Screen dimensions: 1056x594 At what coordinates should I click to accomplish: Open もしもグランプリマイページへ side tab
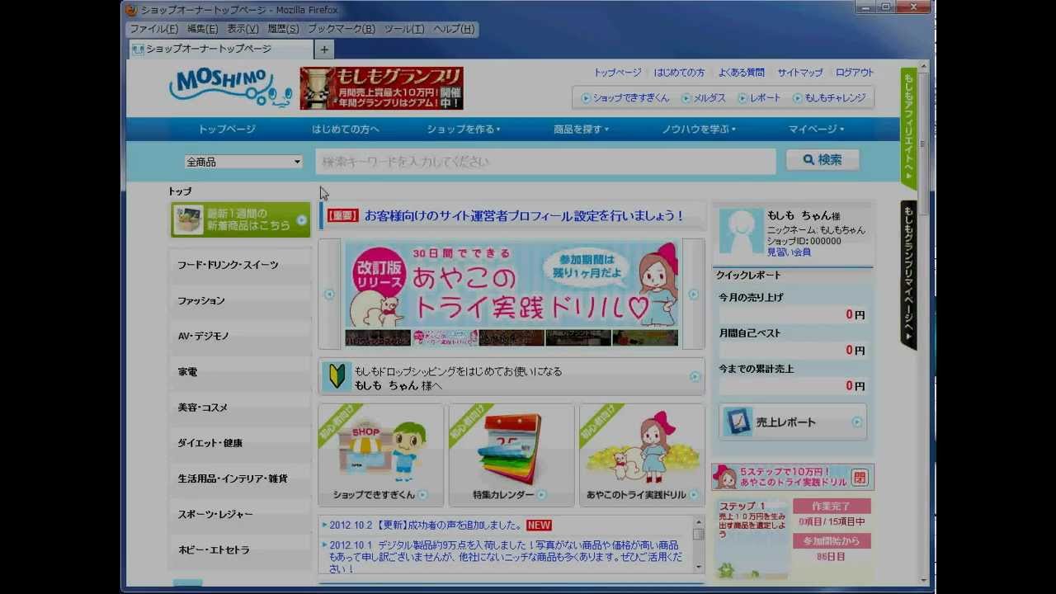pyautogui.click(x=908, y=275)
